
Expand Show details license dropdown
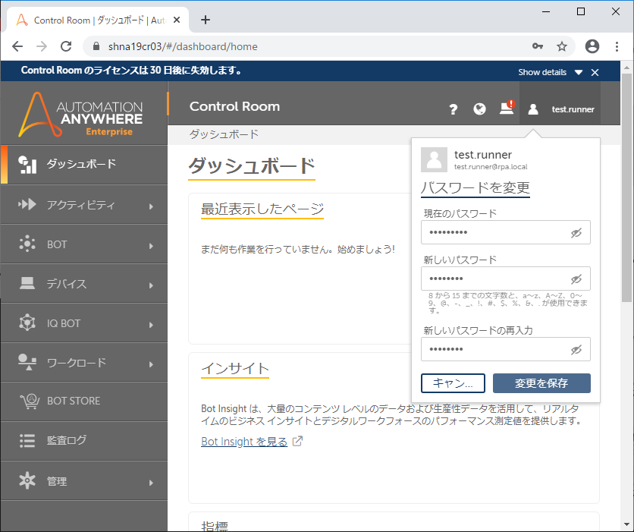pyautogui.click(x=551, y=72)
